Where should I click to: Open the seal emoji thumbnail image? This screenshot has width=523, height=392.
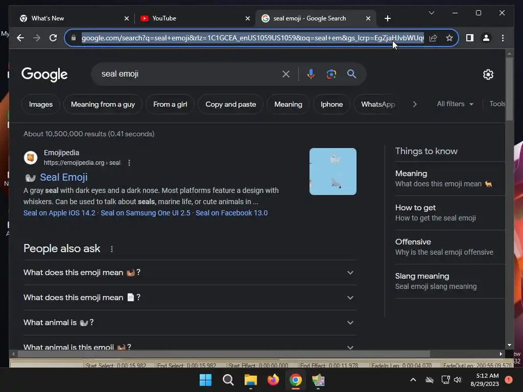[x=333, y=171]
